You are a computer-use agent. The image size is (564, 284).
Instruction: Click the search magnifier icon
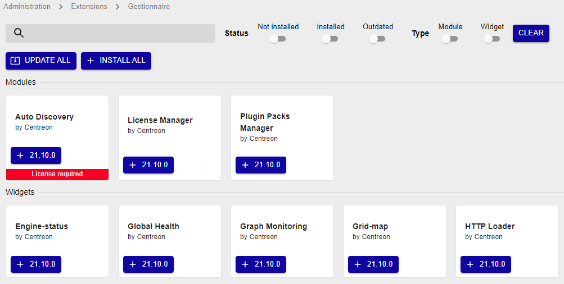[19, 33]
